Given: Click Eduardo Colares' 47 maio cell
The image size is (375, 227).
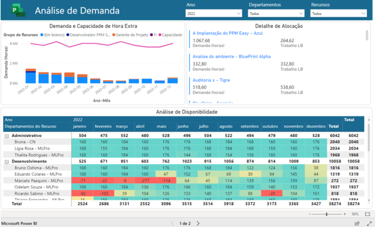Looking at the screenshot, I should tap(166, 174).
